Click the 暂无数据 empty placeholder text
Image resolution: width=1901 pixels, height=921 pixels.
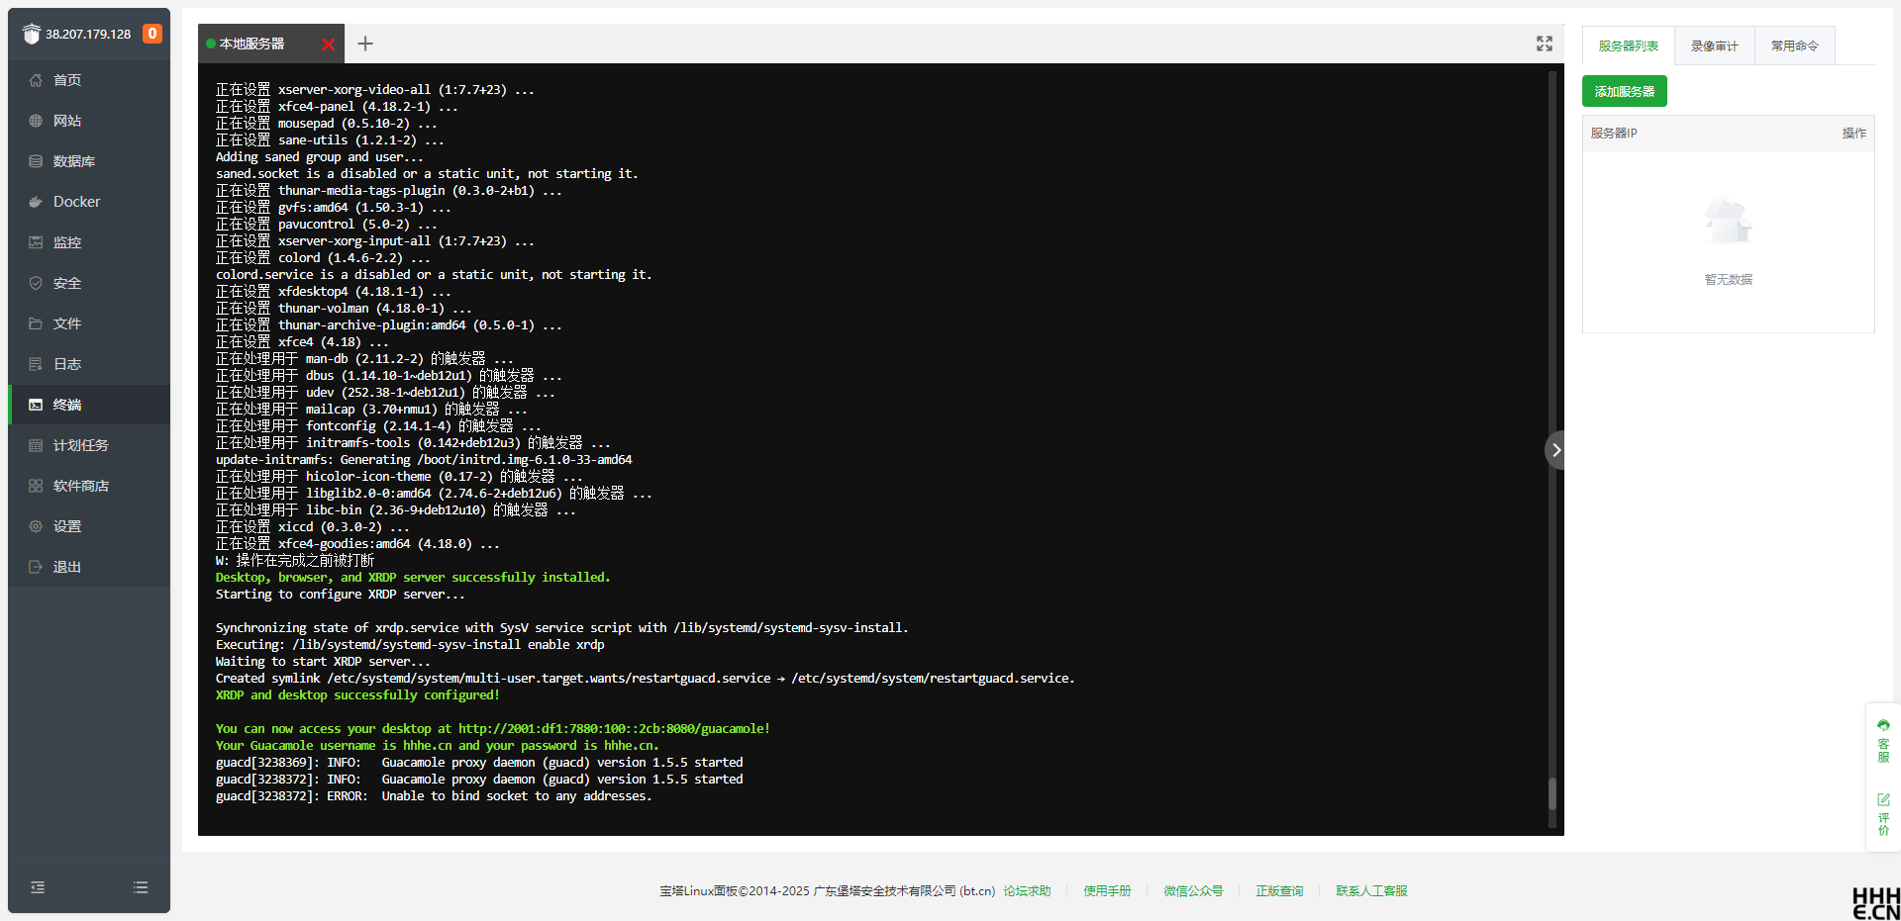tap(1729, 280)
